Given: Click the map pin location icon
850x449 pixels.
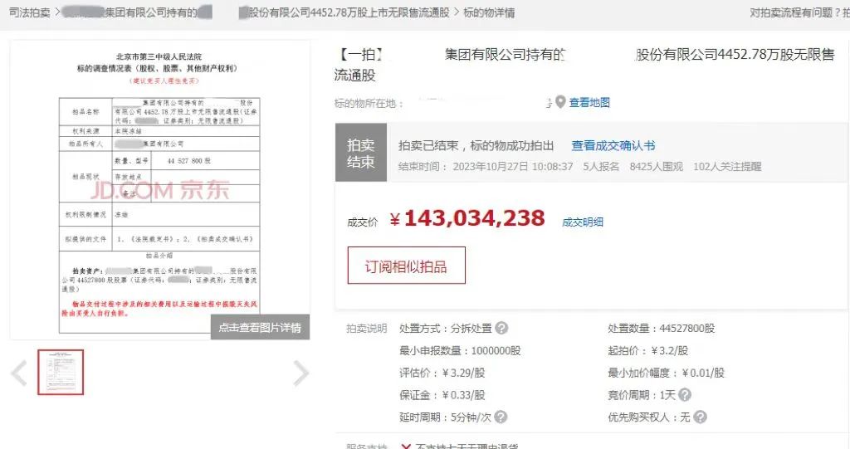Looking at the screenshot, I should pos(561,102).
